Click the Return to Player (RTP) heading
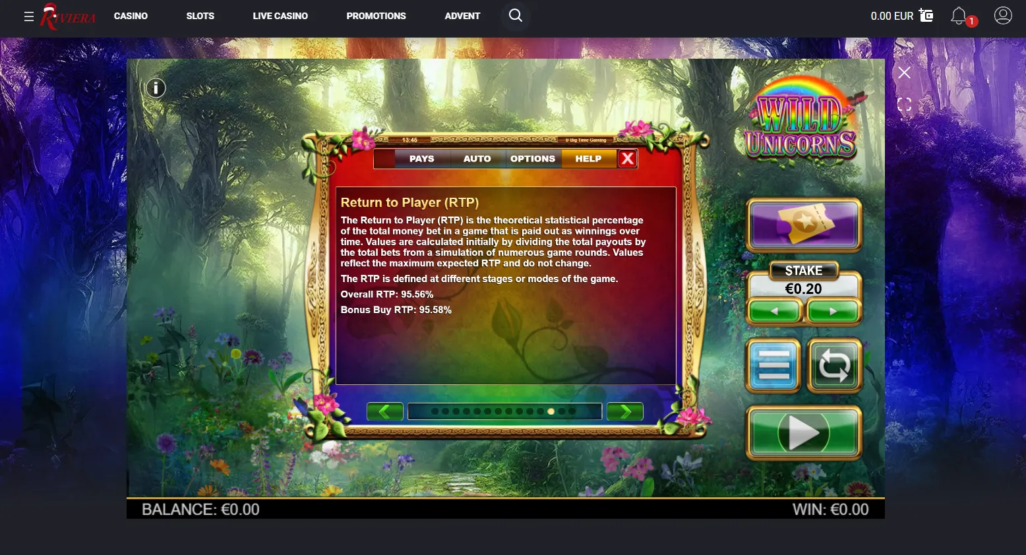1026x555 pixels. point(409,202)
